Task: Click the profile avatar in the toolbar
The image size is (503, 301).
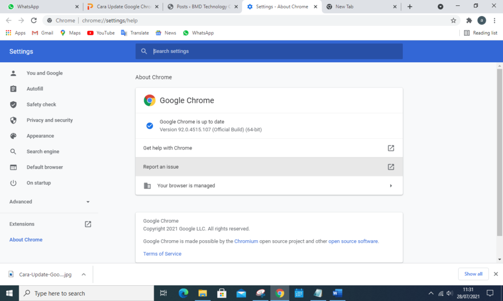Action: [482, 20]
